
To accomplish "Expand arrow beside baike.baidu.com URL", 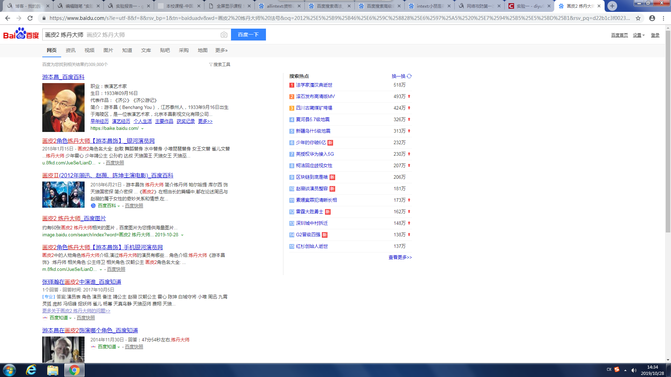I will click(142, 129).
